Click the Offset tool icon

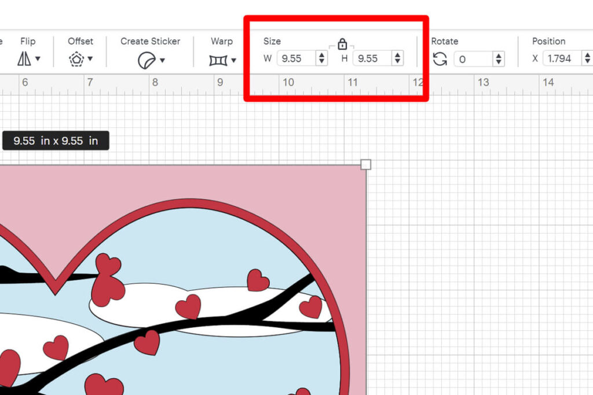tap(77, 58)
